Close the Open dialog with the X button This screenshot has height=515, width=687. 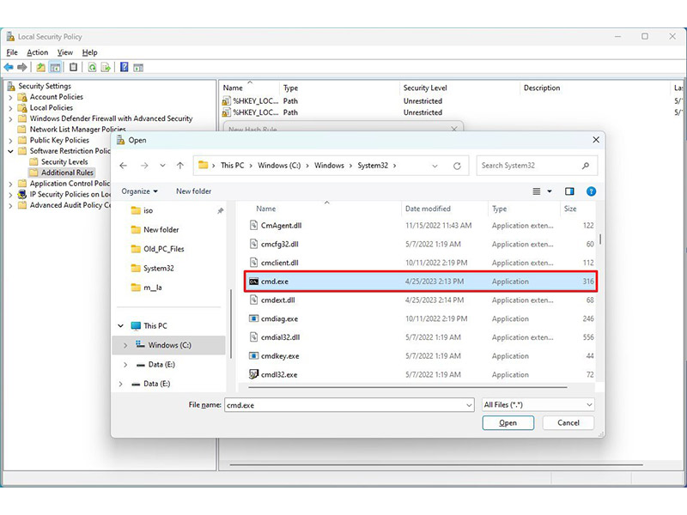596,140
